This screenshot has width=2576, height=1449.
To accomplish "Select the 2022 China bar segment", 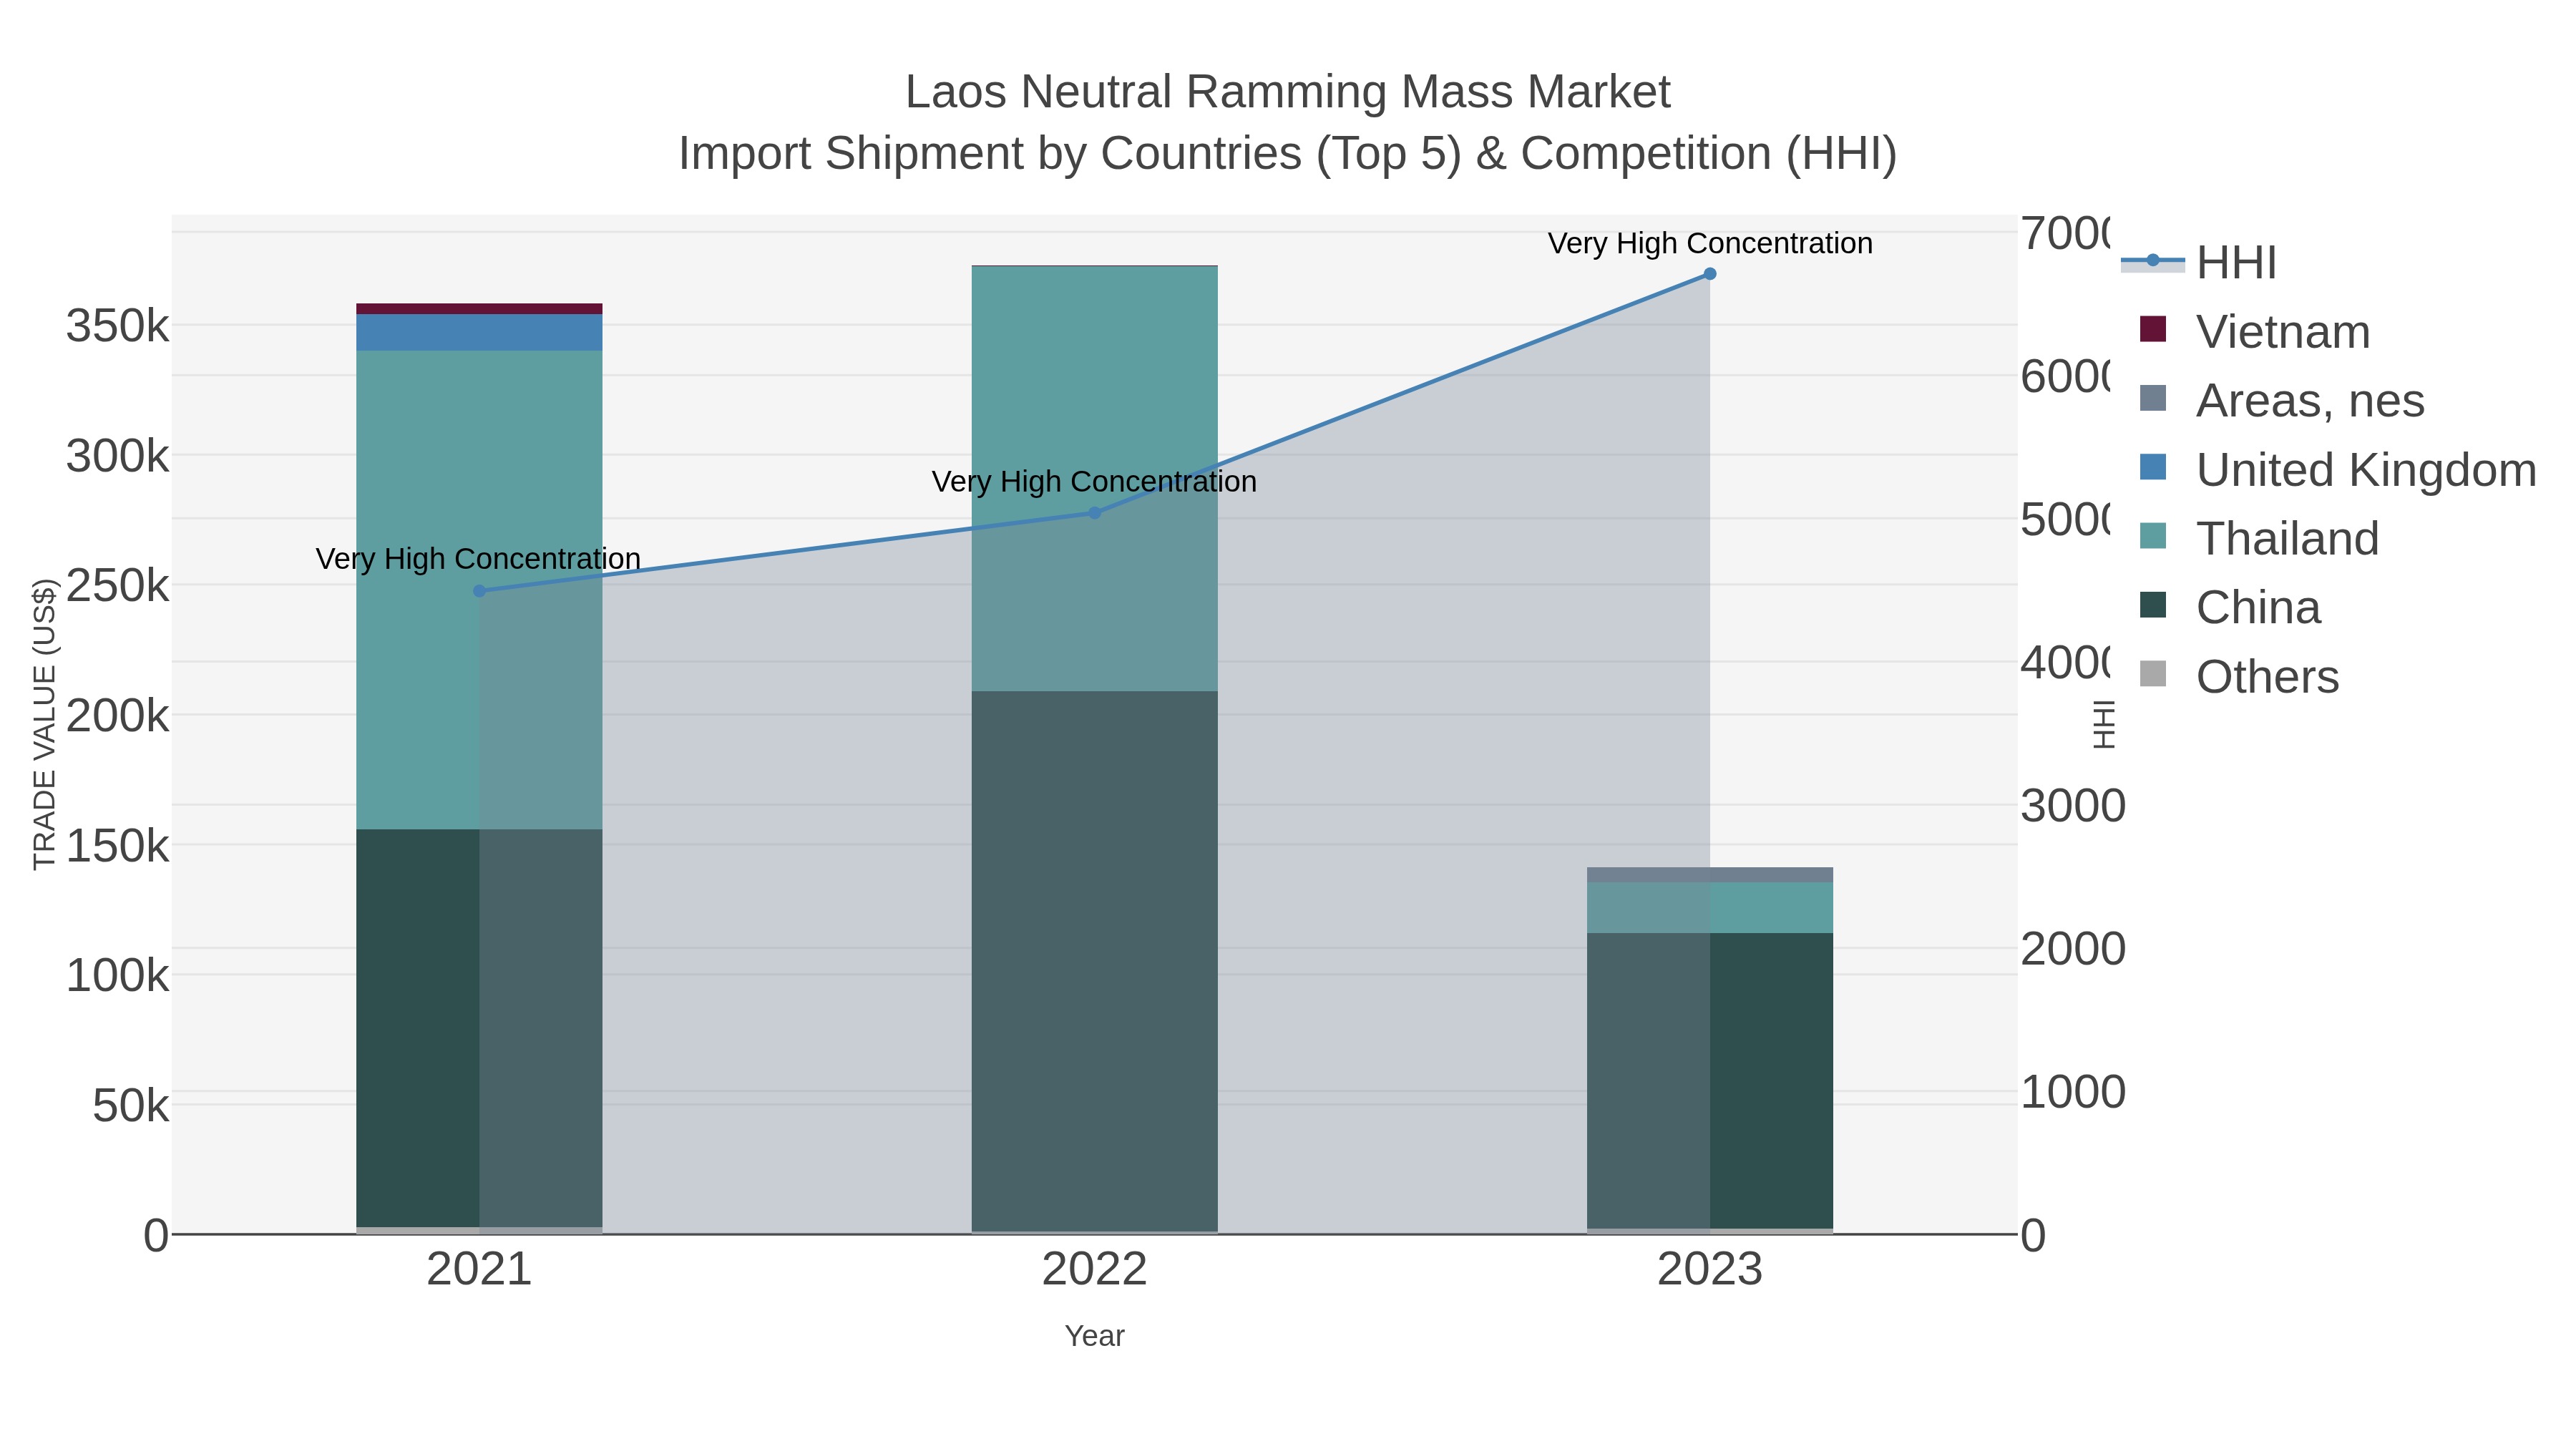I will pyautogui.click(x=1094, y=960).
